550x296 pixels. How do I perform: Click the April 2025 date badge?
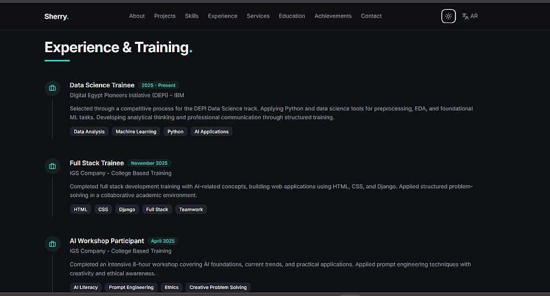coord(163,241)
